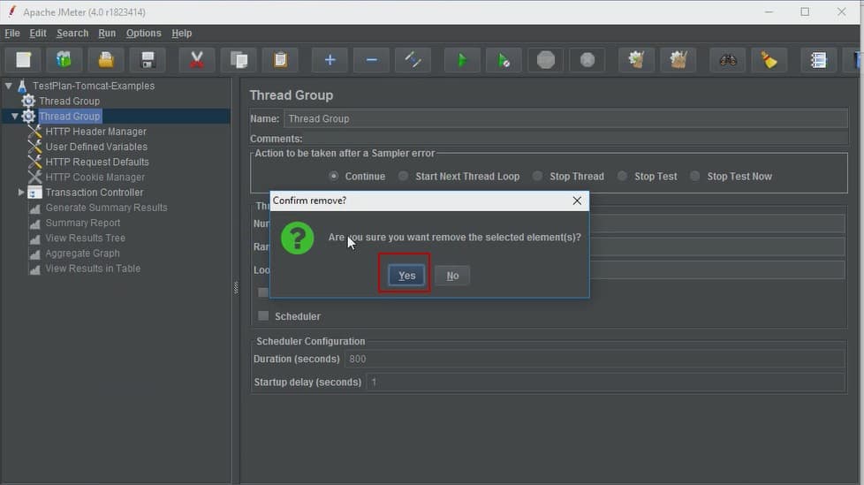Confirm removal by clicking Yes

[x=406, y=276]
